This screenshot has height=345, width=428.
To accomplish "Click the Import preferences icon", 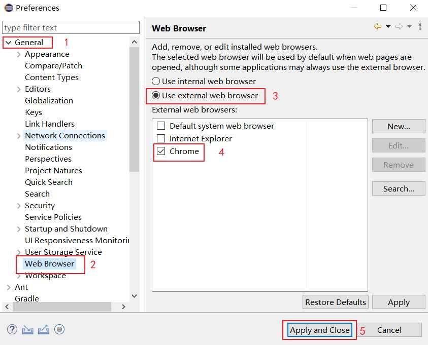I will coord(27,330).
